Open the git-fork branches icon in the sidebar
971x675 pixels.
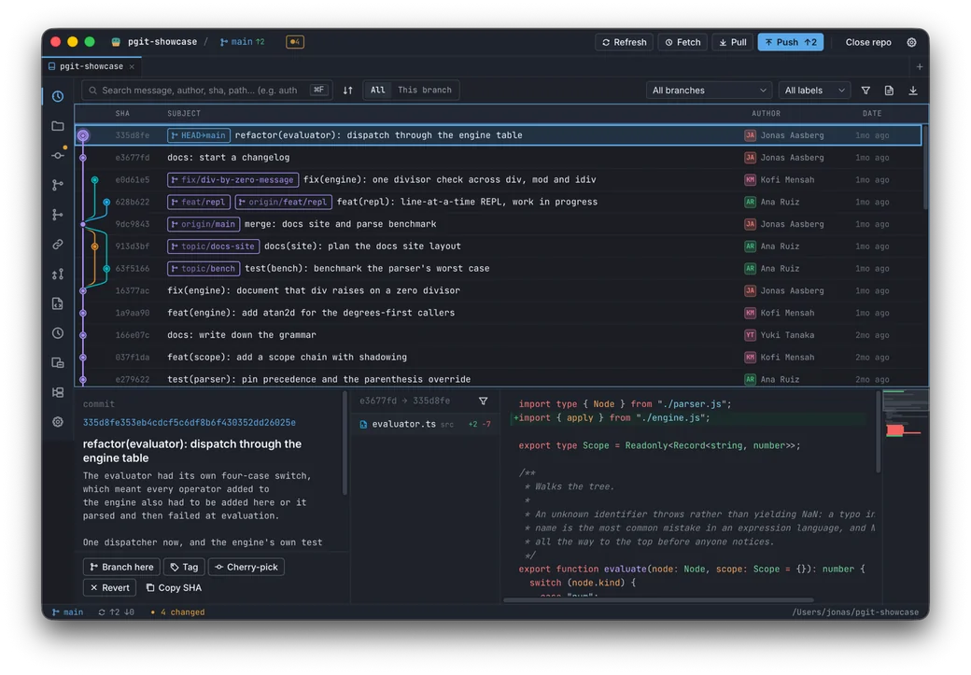[58, 185]
